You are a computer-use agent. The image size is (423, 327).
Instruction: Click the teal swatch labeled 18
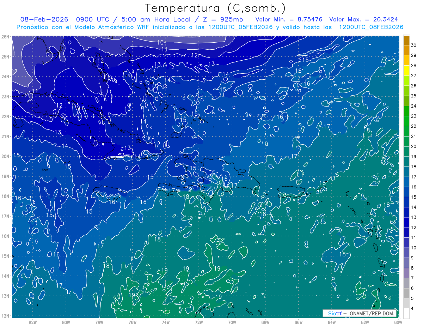(x=406, y=162)
